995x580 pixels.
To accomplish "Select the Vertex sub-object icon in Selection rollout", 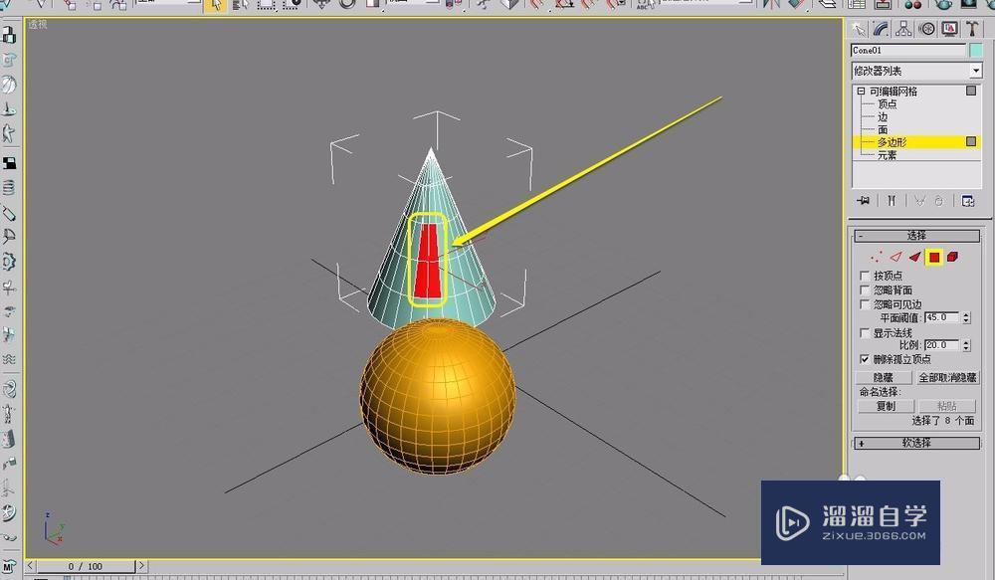I will point(878,257).
